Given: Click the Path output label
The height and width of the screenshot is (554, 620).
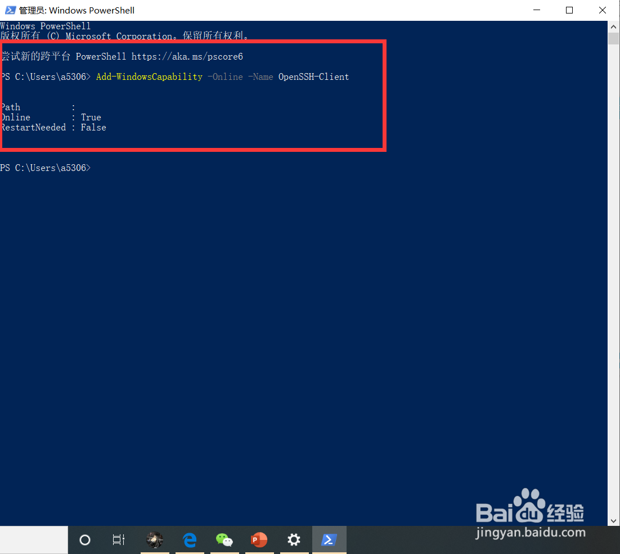Looking at the screenshot, I should pyautogui.click(x=11, y=107).
